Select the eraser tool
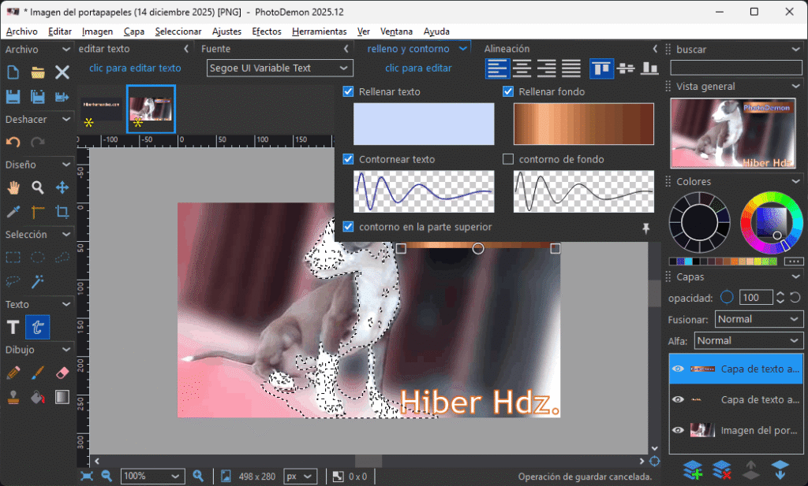The height and width of the screenshot is (486, 808). [x=62, y=373]
